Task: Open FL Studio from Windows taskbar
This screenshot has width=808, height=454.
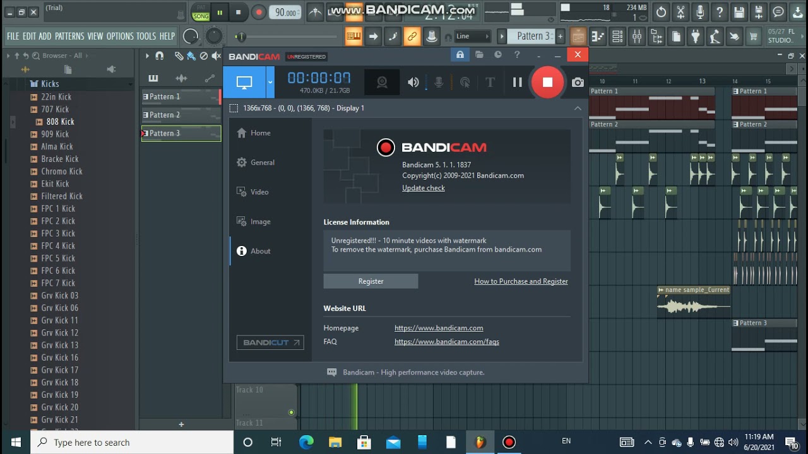Action: (480, 442)
